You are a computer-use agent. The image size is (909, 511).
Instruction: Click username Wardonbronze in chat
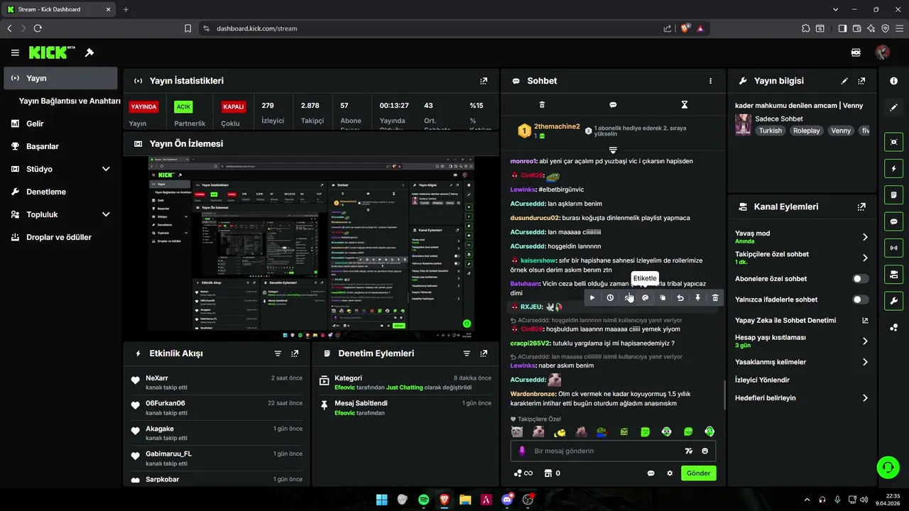tap(533, 394)
